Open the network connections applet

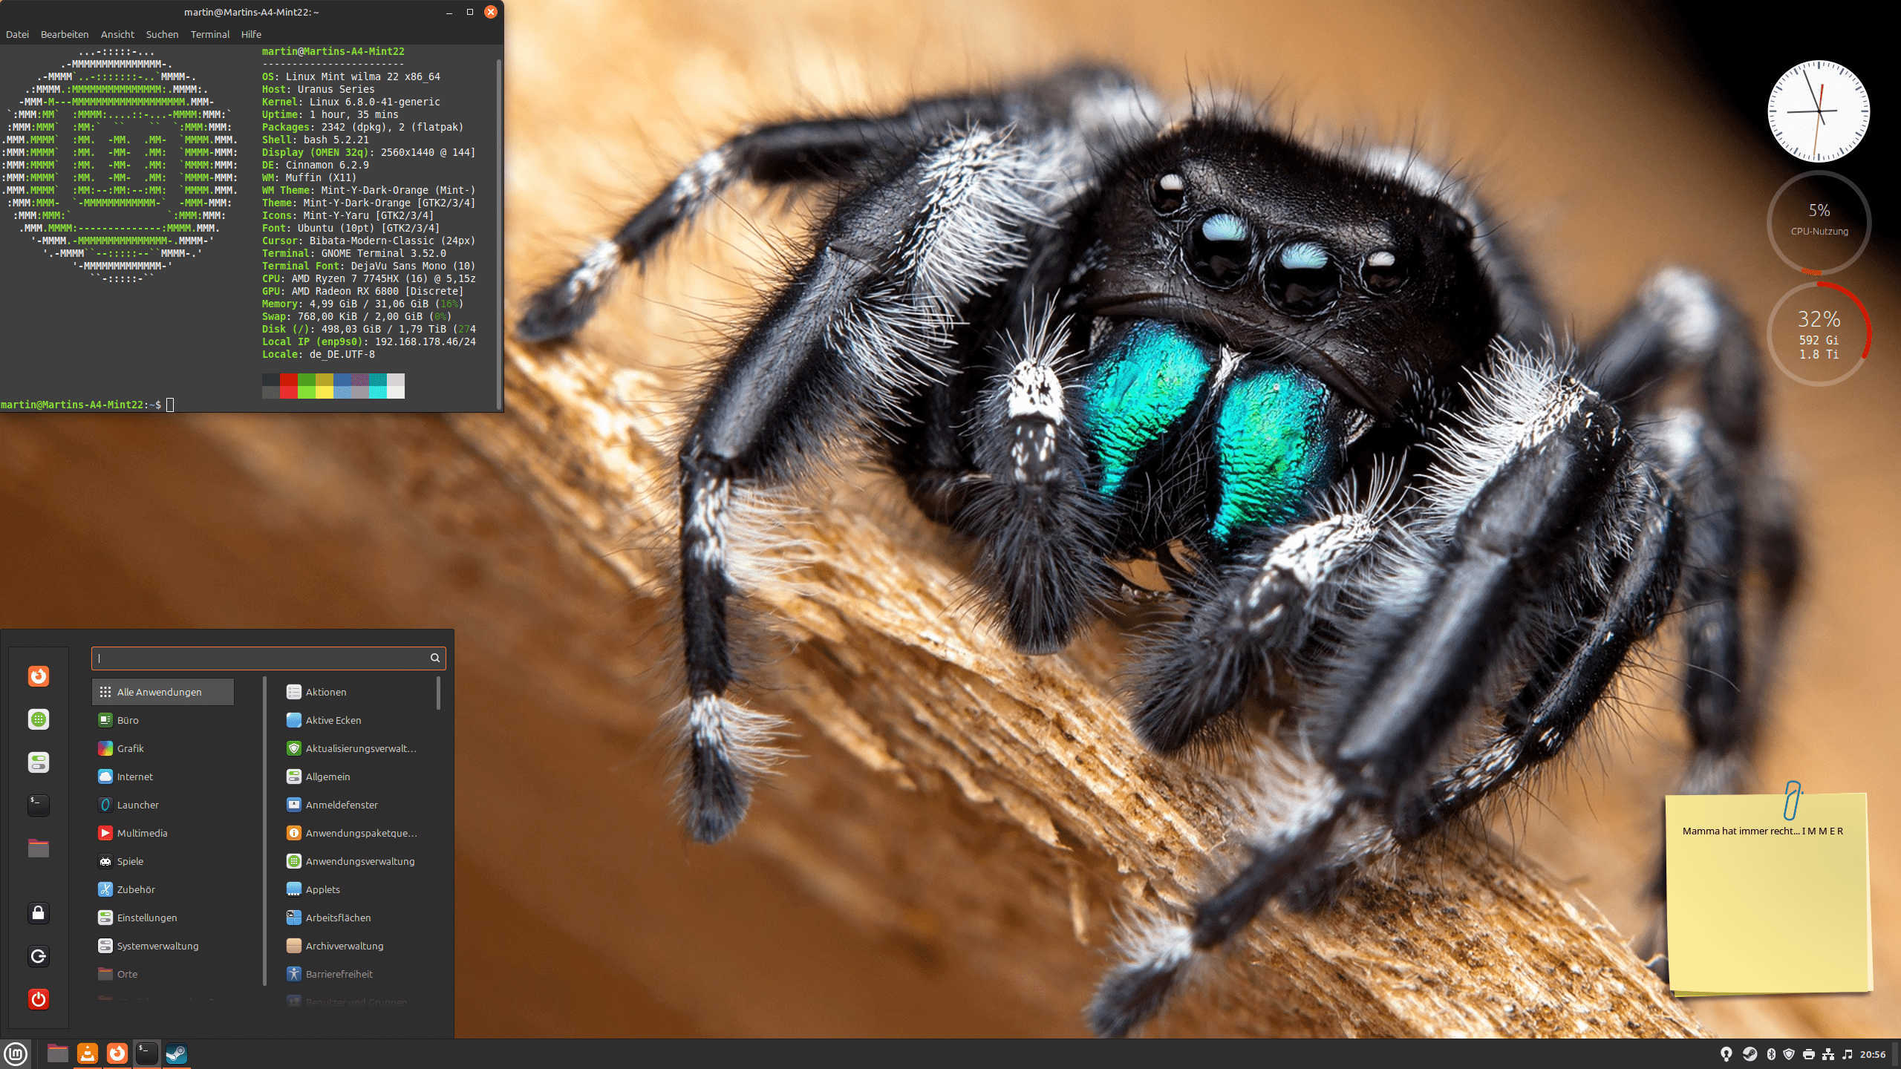point(1828,1054)
